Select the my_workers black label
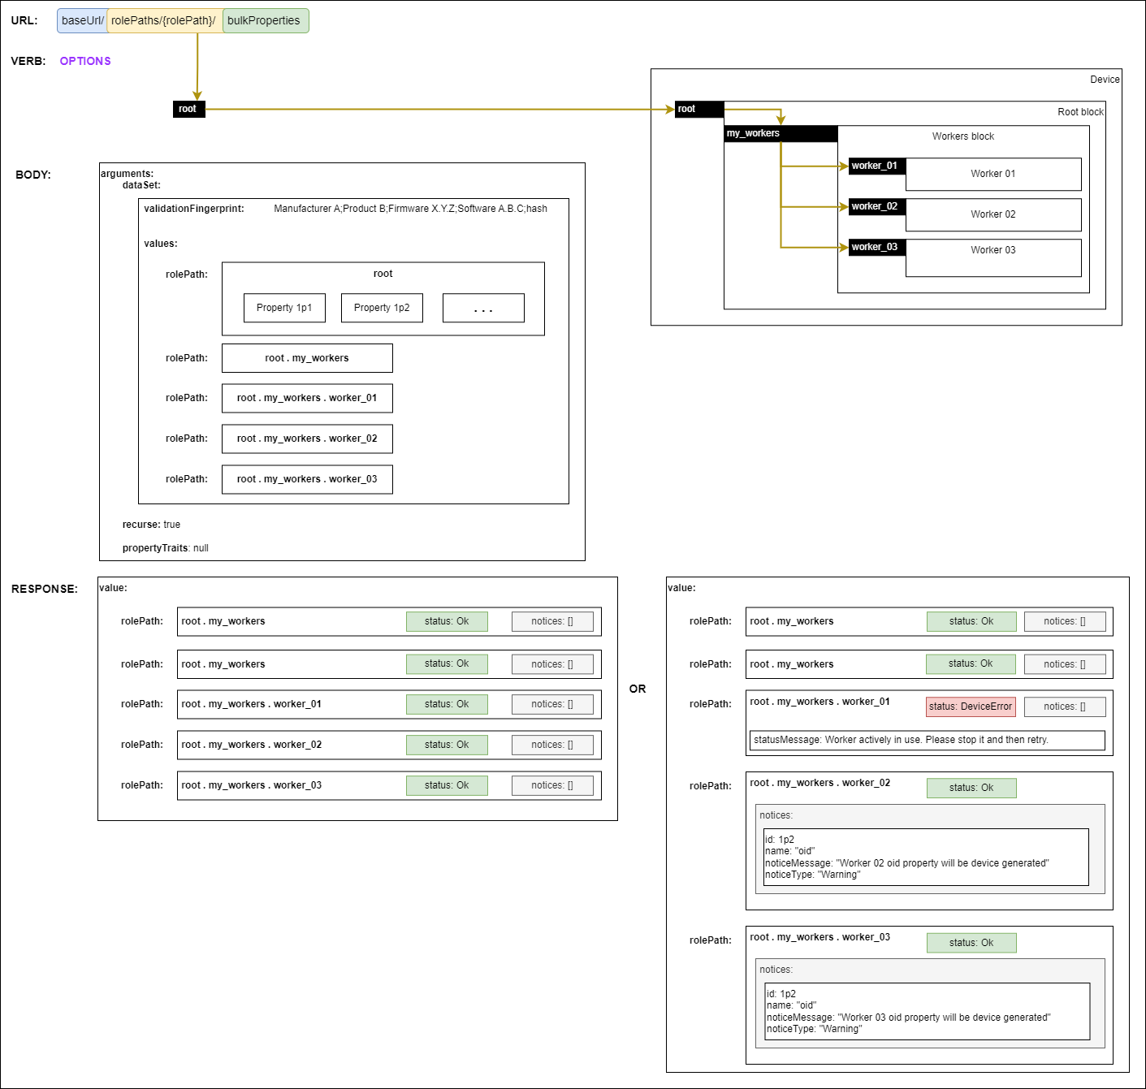Screen dimensions: 1146x1089 coord(781,134)
